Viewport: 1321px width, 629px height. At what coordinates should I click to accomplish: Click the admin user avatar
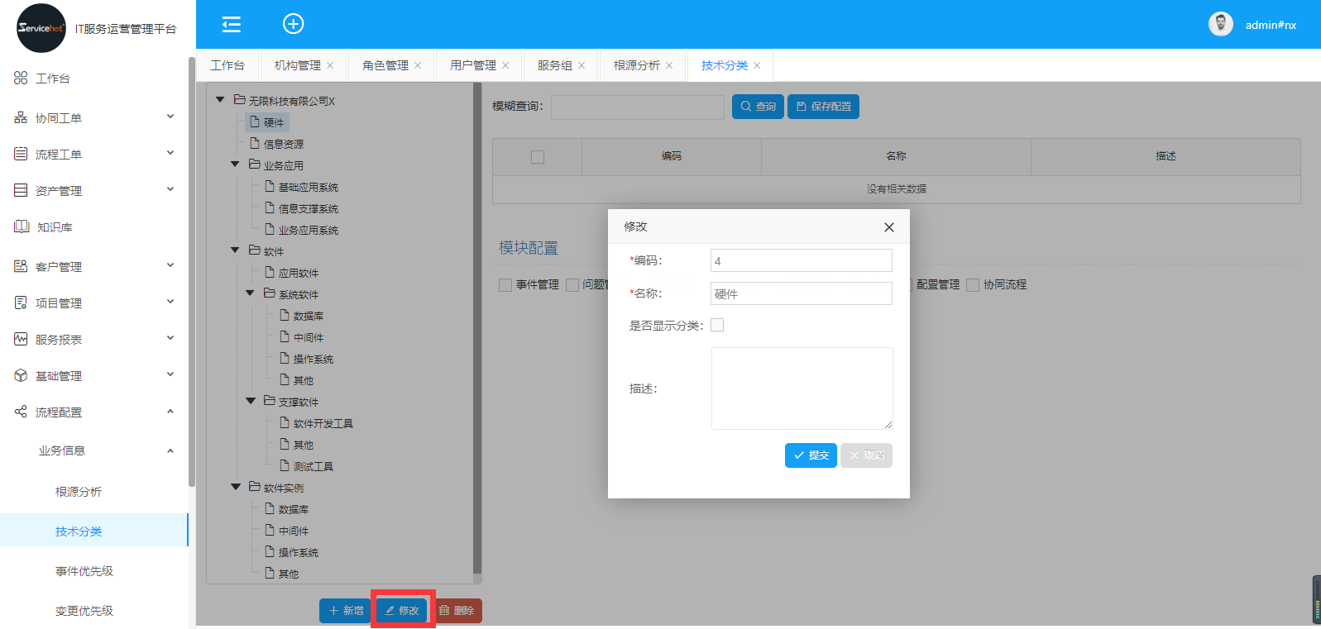[x=1220, y=24]
